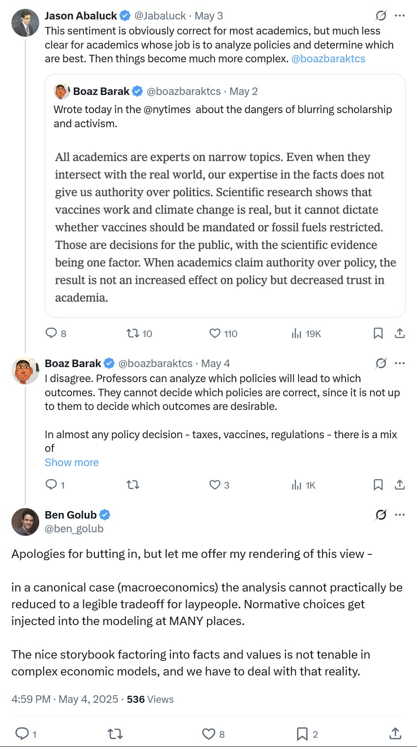Open Jason Abaluck's profile picture
417x747 pixels.
point(25,23)
